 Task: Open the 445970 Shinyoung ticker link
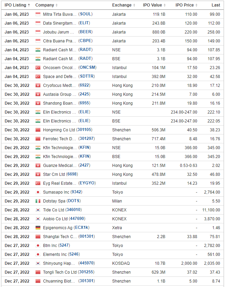pyautogui.click(x=87, y=263)
